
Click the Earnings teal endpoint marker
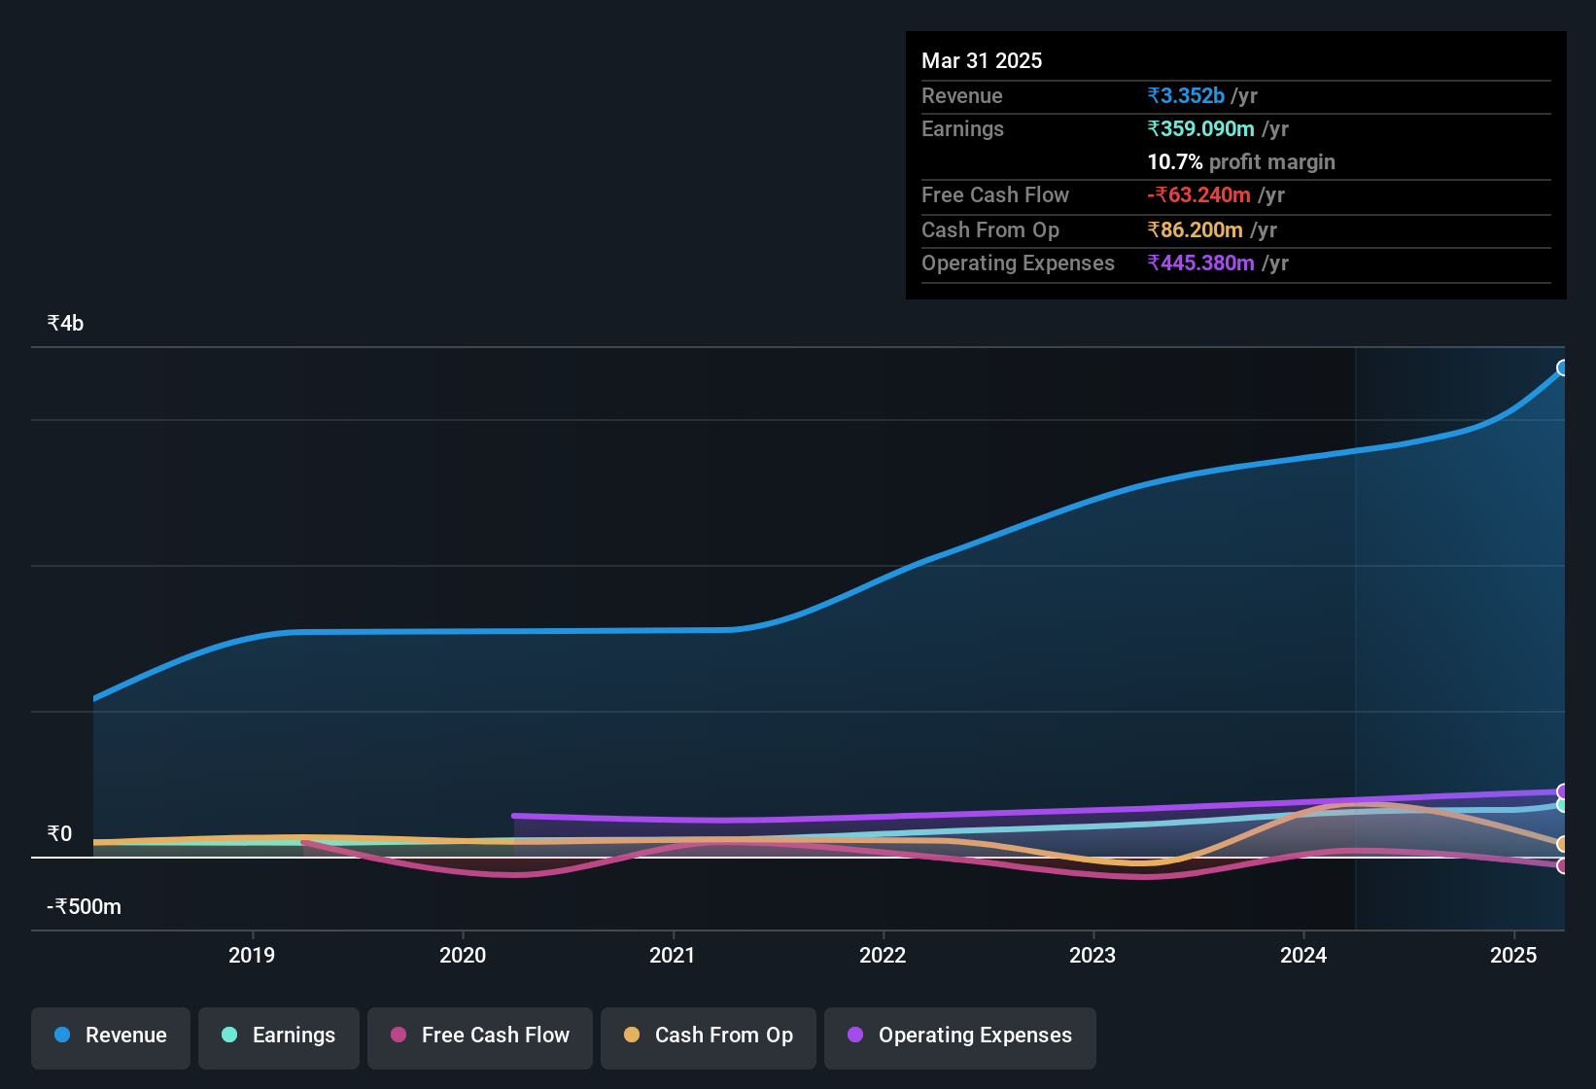click(x=1563, y=805)
